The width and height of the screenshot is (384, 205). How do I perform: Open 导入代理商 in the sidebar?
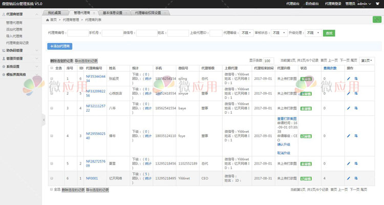14,36
